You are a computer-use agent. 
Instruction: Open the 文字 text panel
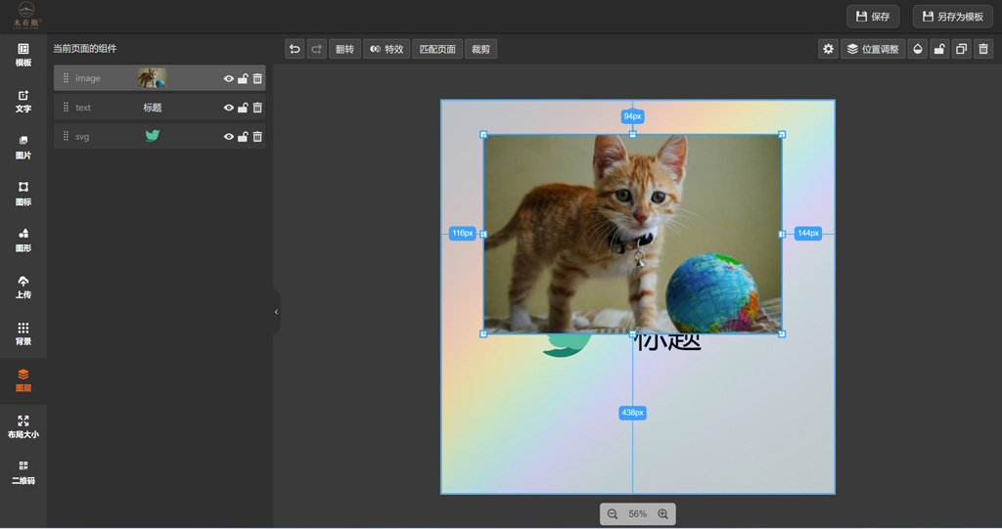pyautogui.click(x=23, y=102)
